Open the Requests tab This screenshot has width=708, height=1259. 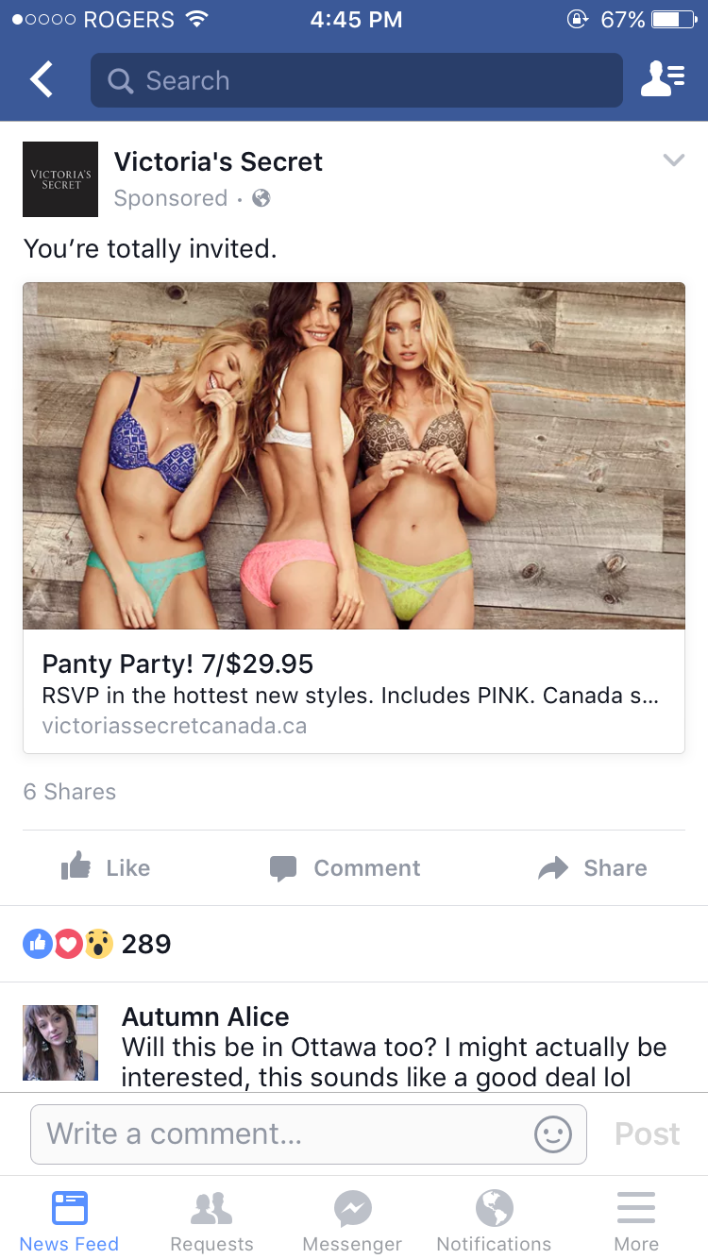(x=211, y=1221)
